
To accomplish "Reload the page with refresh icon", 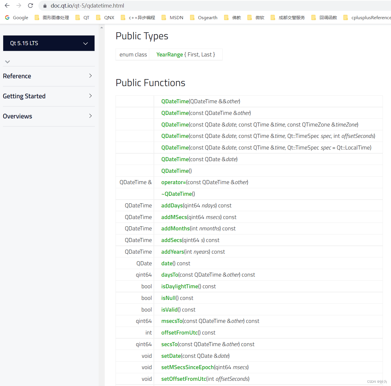I will coord(31,6).
